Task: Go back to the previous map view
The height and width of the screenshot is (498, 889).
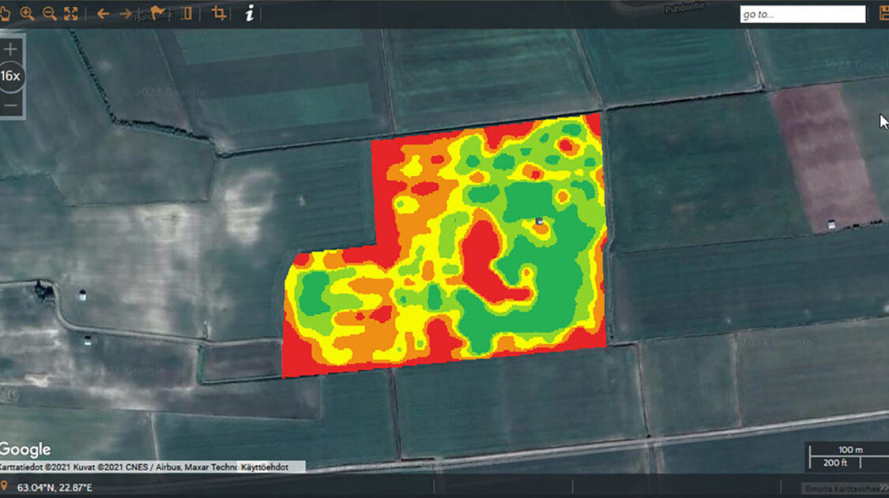Action: [x=103, y=13]
